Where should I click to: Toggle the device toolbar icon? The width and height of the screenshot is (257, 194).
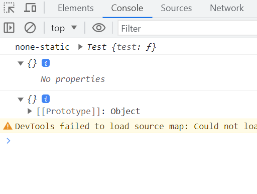point(30,8)
